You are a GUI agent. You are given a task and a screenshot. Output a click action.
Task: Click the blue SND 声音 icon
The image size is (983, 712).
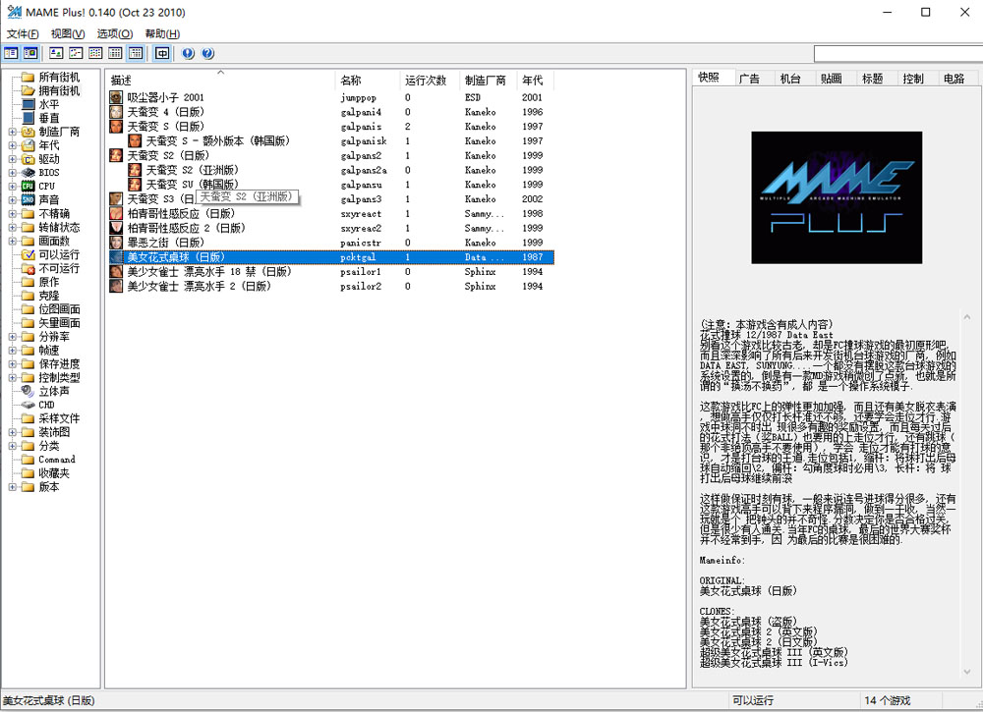pyautogui.click(x=29, y=199)
